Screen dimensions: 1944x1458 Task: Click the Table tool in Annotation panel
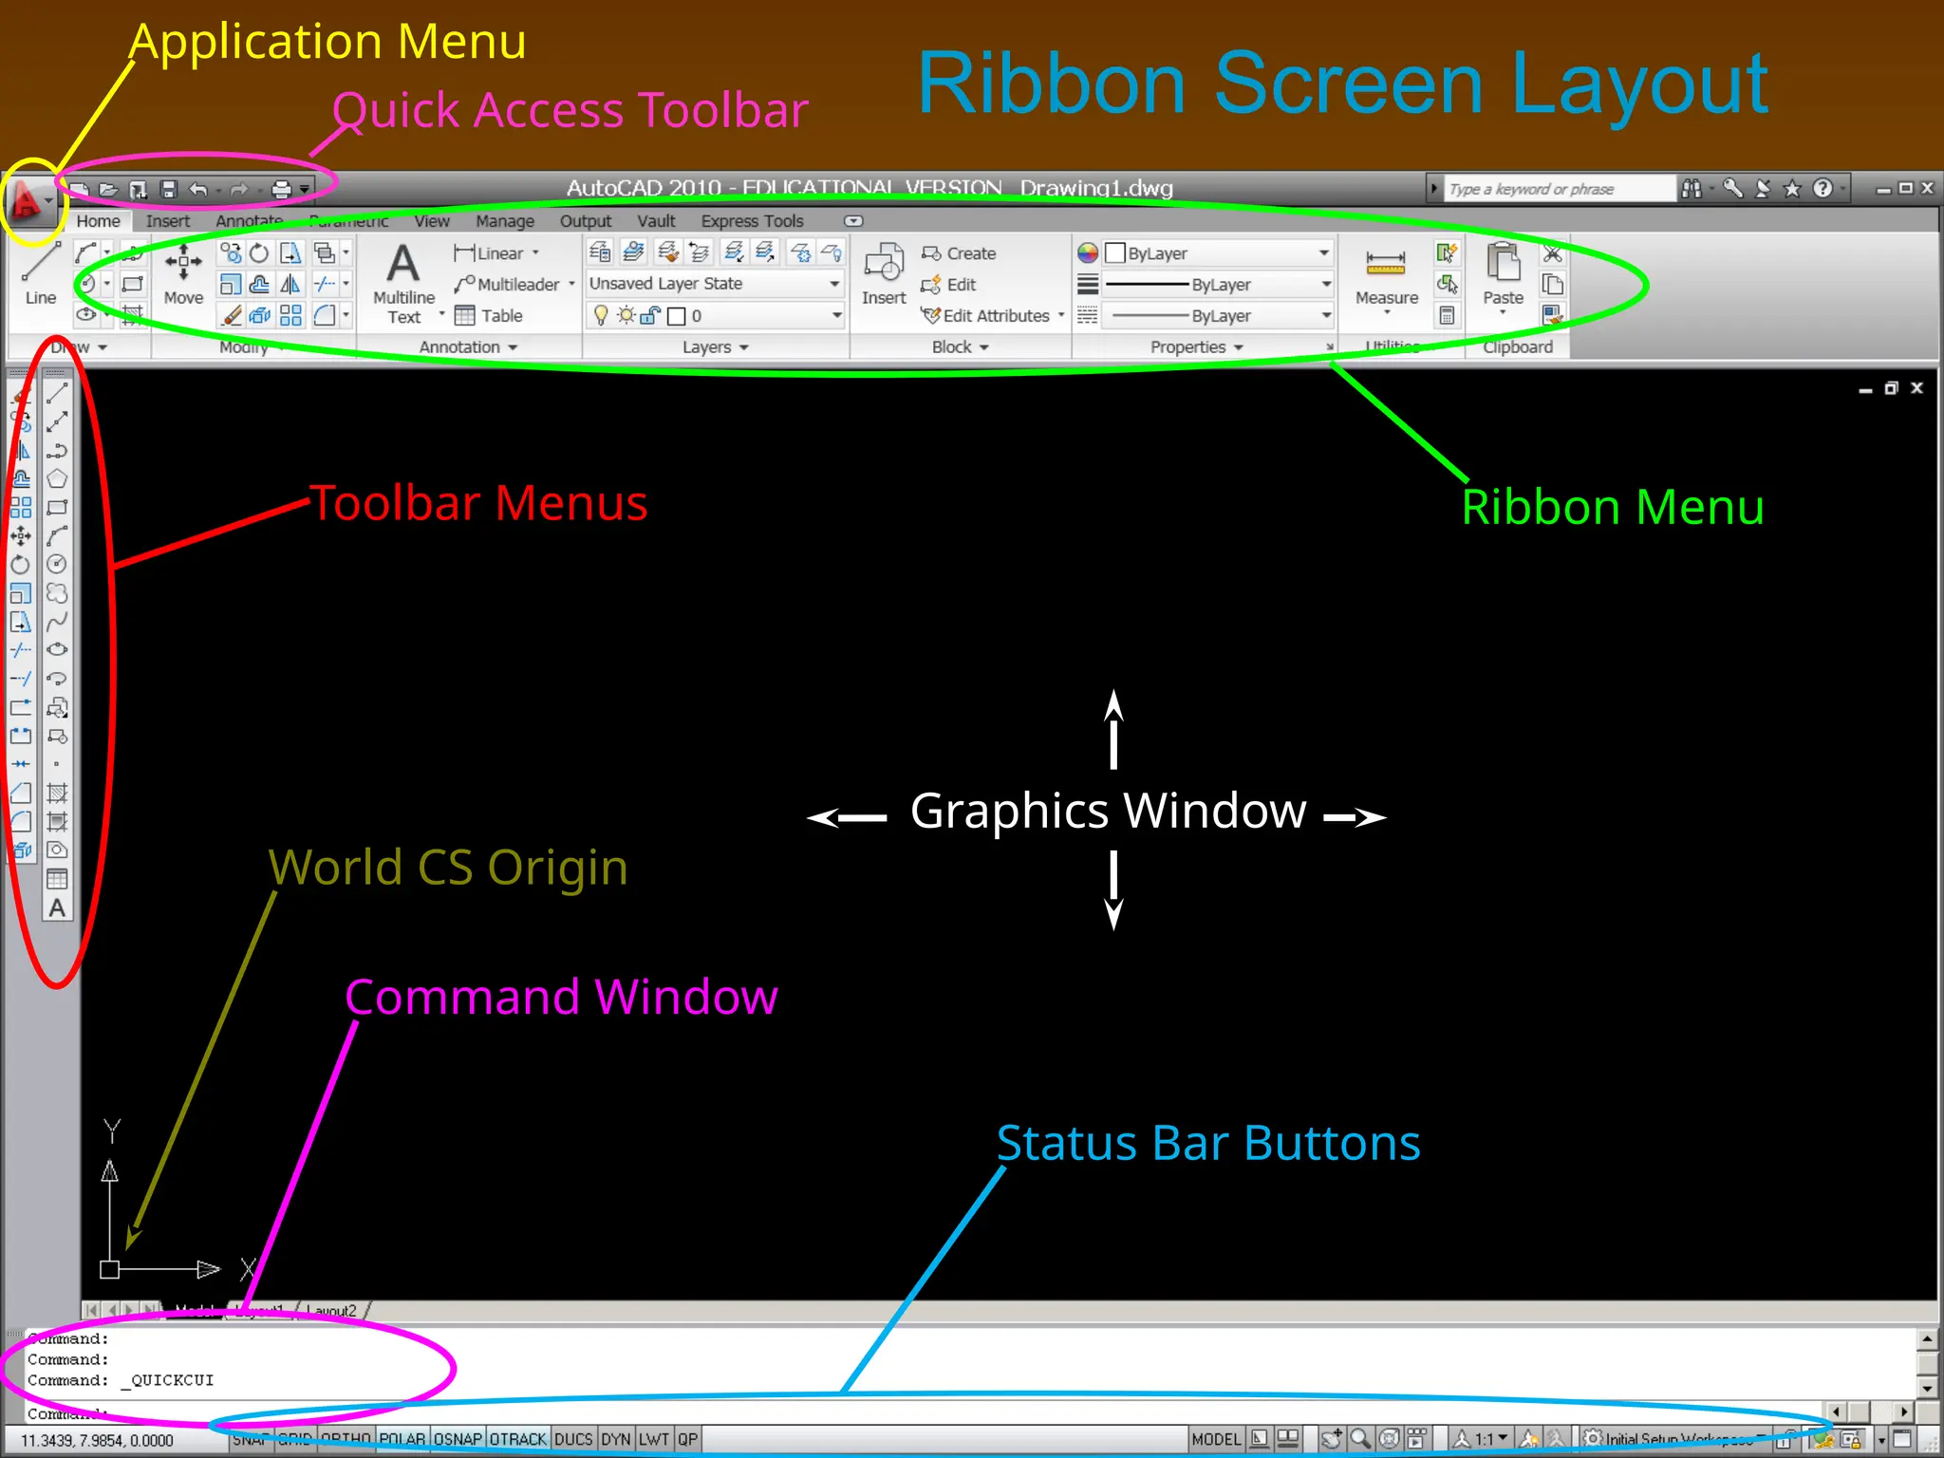490,315
